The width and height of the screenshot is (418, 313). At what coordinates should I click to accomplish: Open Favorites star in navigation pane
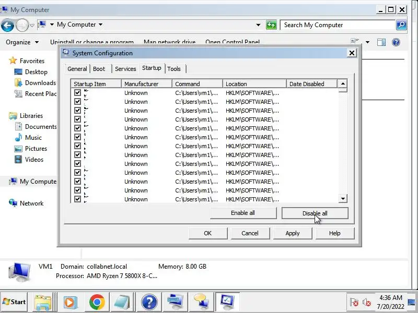tap(13, 61)
